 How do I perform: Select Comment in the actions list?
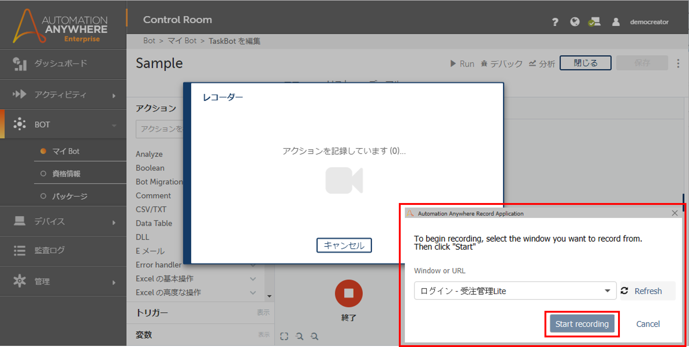coord(153,196)
